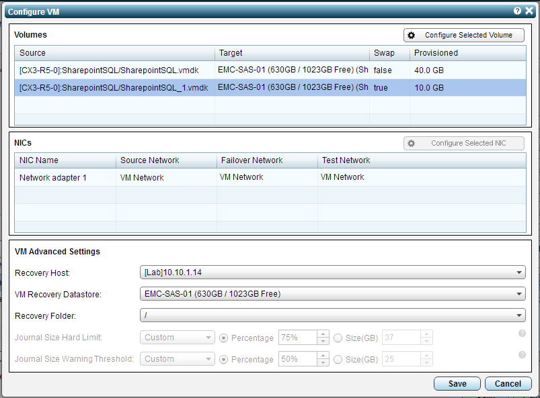540x398 pixels.
Task: Increase the hard limit percentage with stepper
Action: (323, 334)
